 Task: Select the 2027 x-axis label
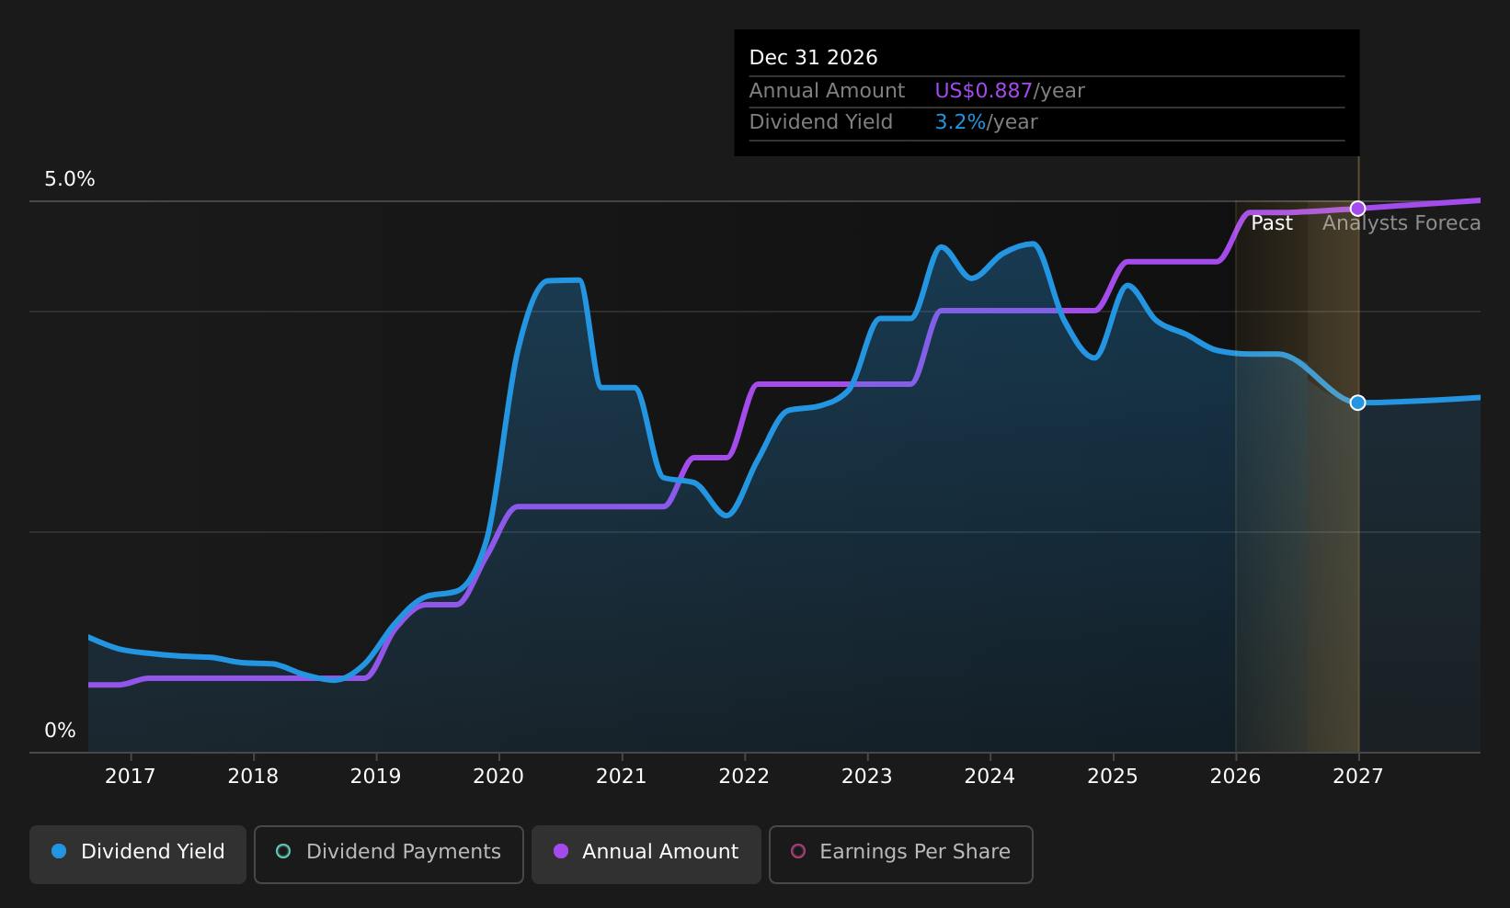[1358, 777]
